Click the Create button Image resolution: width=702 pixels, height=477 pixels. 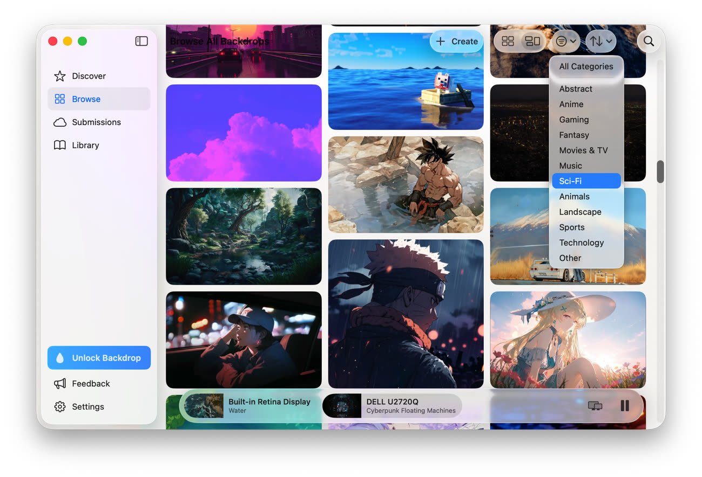(x=456, y=42)
